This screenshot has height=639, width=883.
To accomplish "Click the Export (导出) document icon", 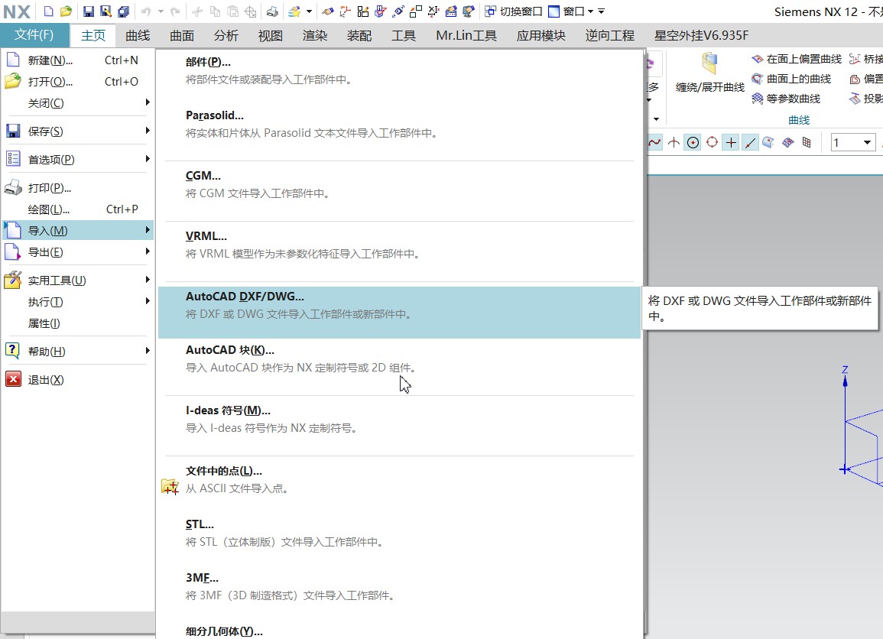I will (x=12, y=251).
